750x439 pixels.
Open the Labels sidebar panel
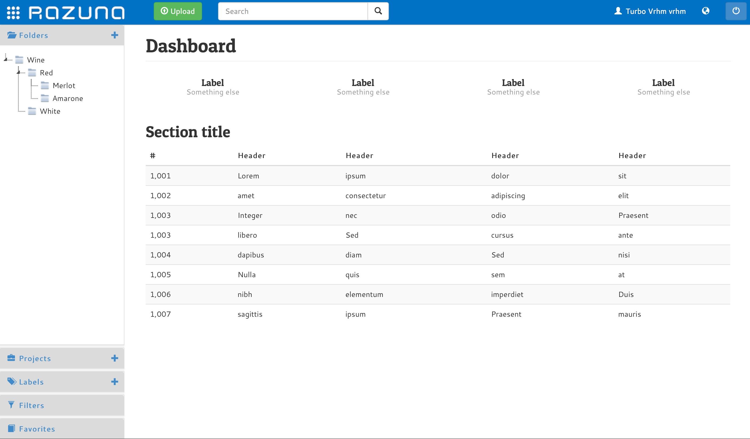[x=31, y=382]
